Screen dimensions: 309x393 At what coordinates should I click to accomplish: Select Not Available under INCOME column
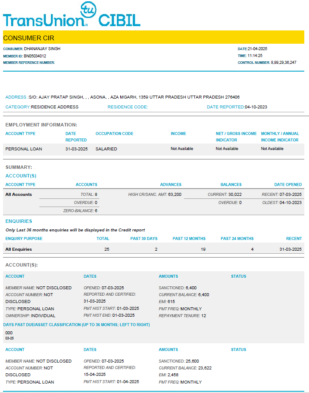182,149
